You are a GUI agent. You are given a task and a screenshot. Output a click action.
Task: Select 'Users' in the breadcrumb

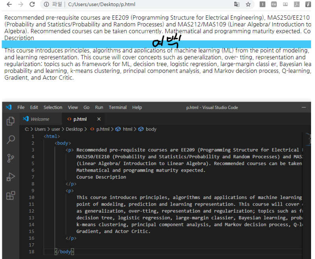pyautogui.click(x=40, y=129)
